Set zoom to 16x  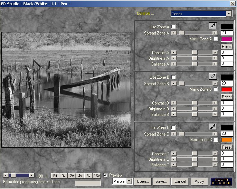pos(97,176)
